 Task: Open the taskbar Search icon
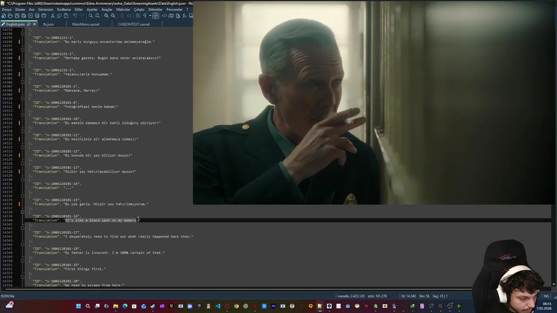[x=88, y=306]
